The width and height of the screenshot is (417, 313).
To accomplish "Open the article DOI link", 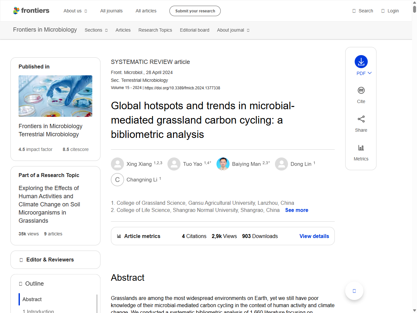I will point(182,88).
